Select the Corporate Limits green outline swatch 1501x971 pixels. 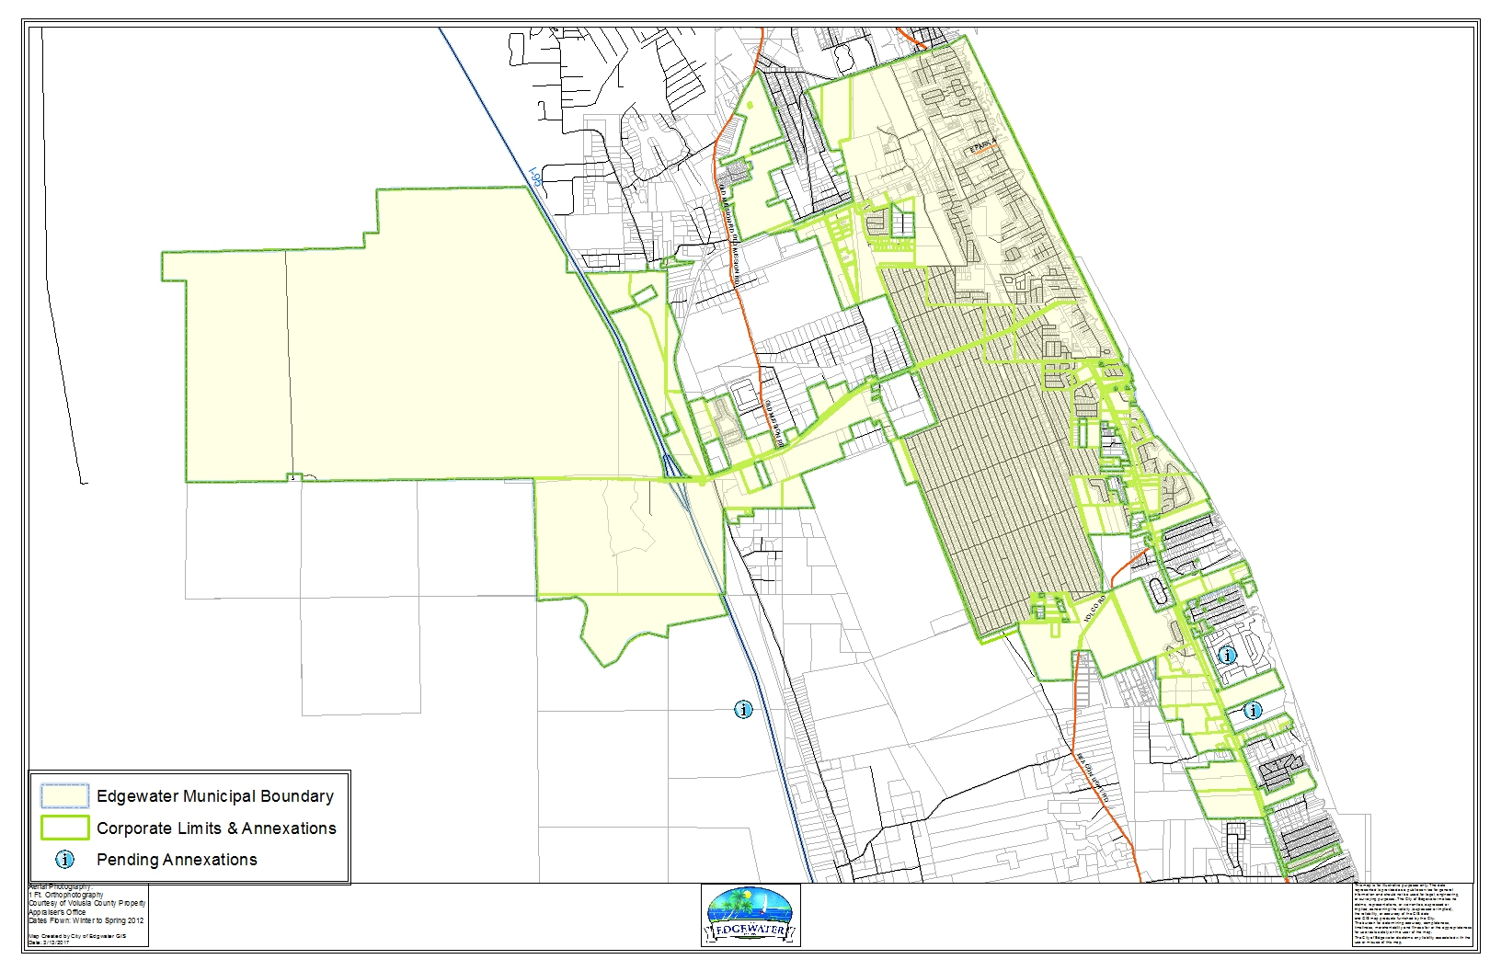click(64, 828)
